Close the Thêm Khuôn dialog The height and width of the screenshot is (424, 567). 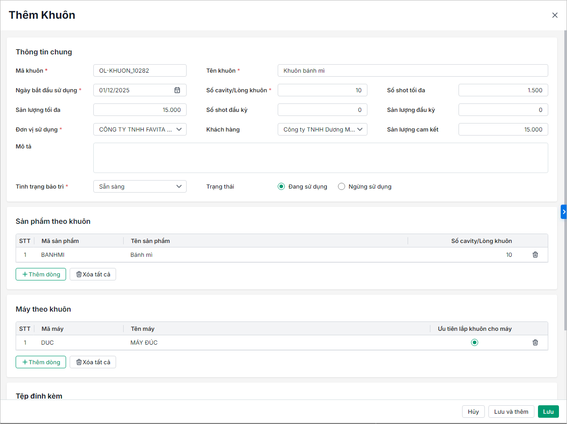pos(554,15)
